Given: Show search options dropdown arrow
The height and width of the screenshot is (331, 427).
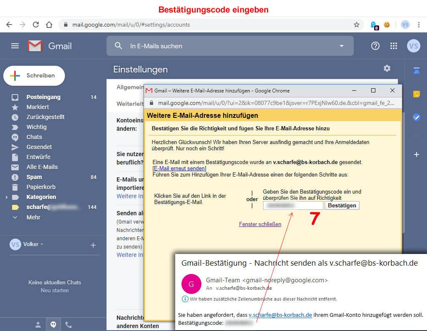Looking at the screenshot, I should click(342, 46).
